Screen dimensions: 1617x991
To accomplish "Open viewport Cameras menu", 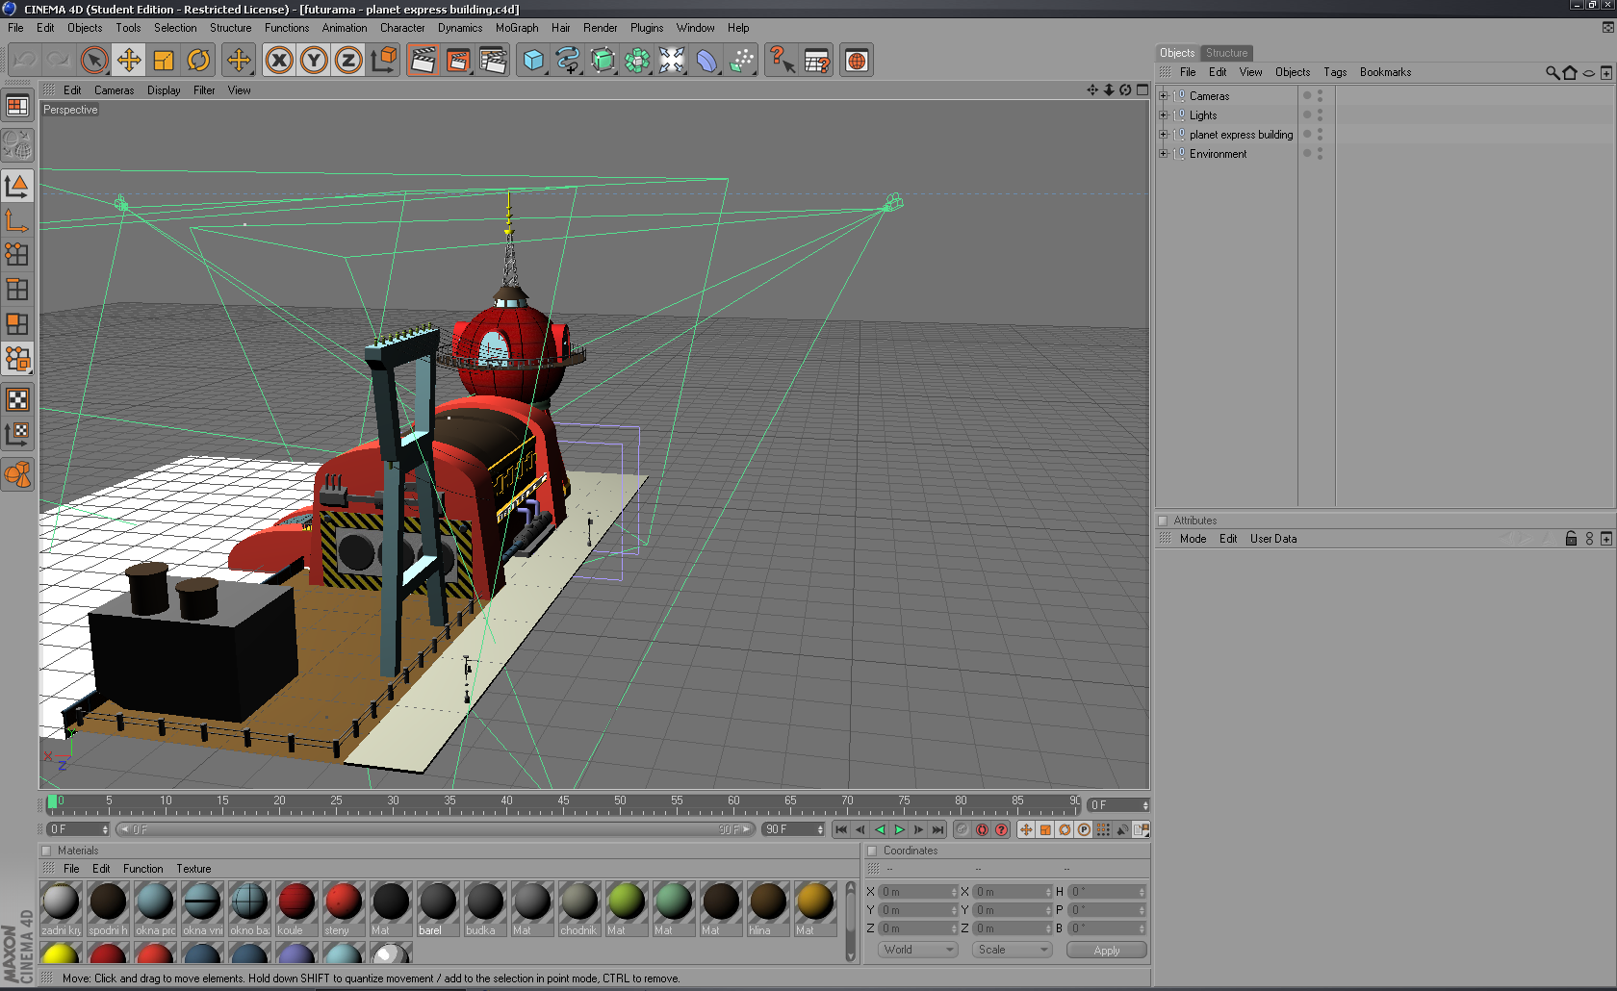I will (x=114, y=90).
